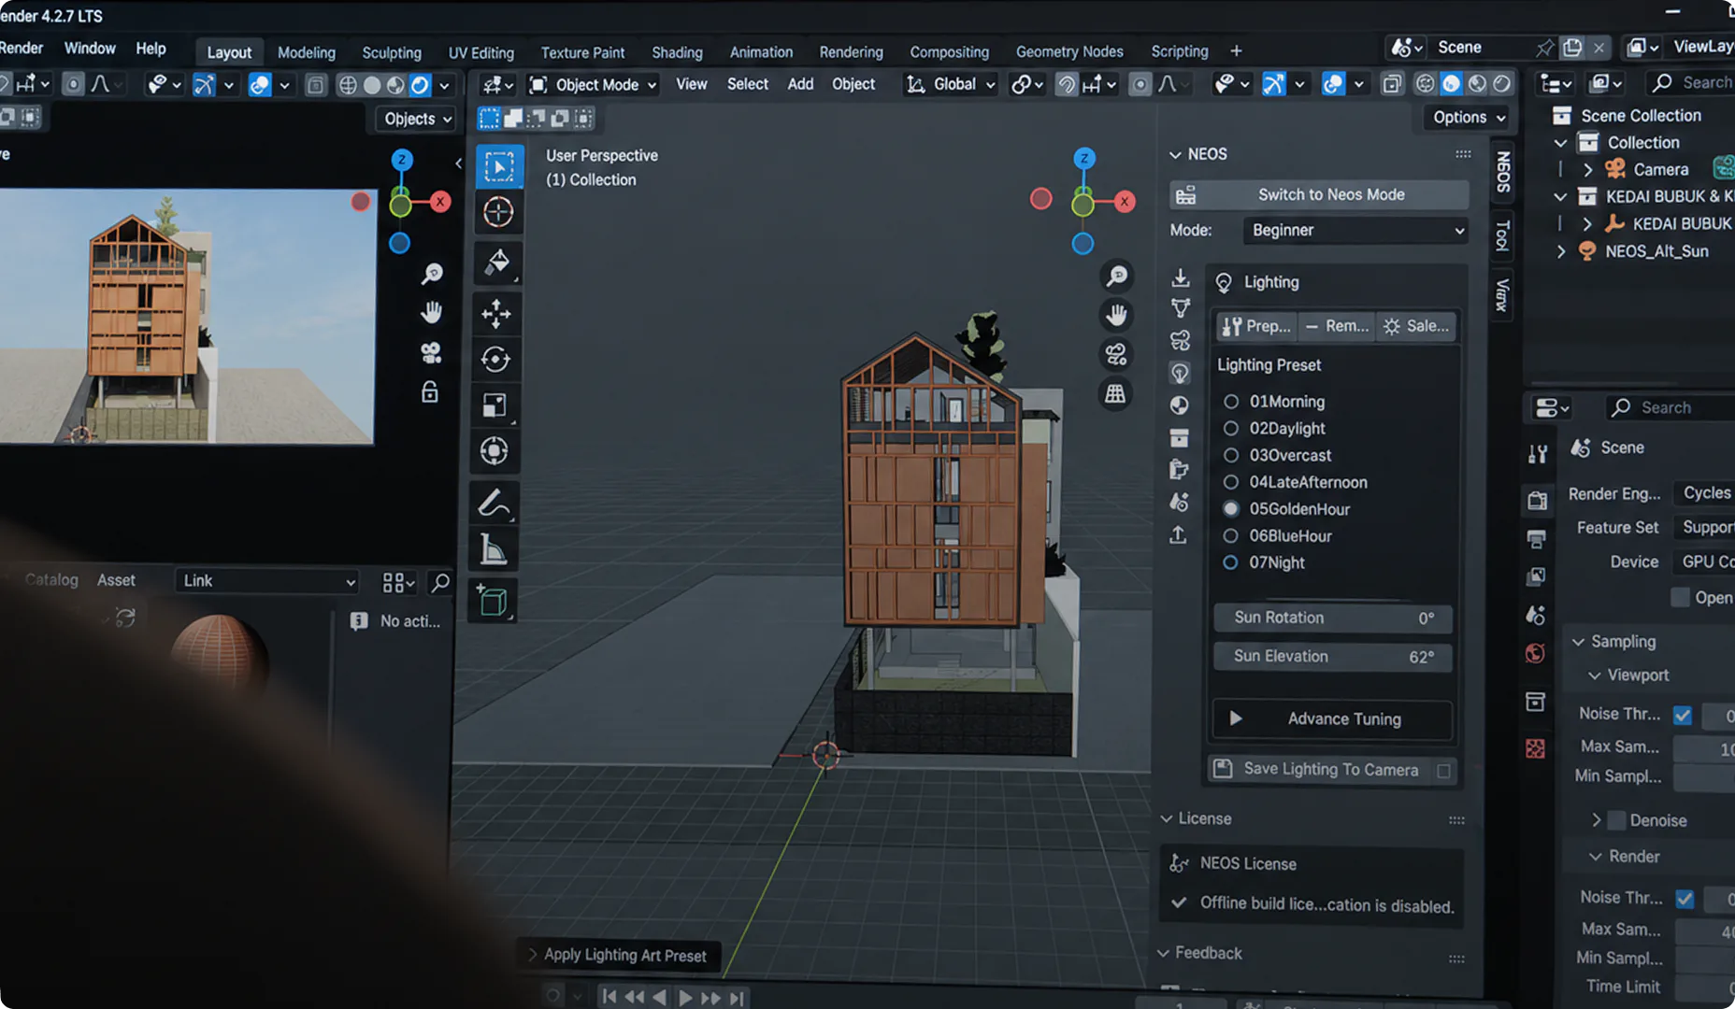Open the NEOS Lighting bulb section icon

point(1180,373)
